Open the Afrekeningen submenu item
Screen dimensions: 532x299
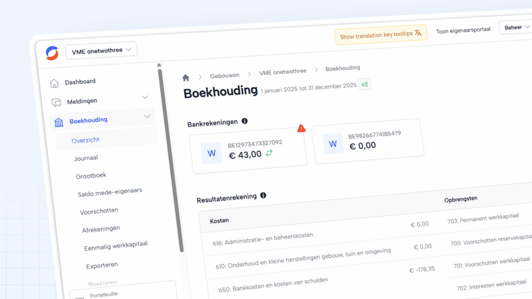click(101, 229)
